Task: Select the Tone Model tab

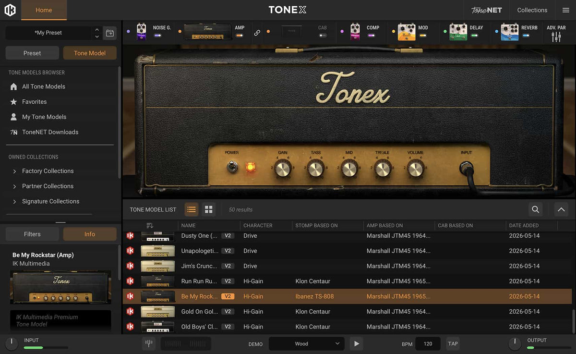Action: 90,53
